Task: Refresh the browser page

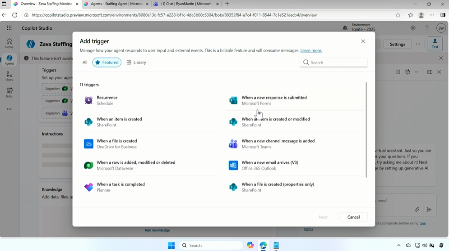Action: 14,15
